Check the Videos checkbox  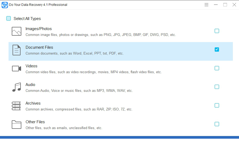point(217,68)
